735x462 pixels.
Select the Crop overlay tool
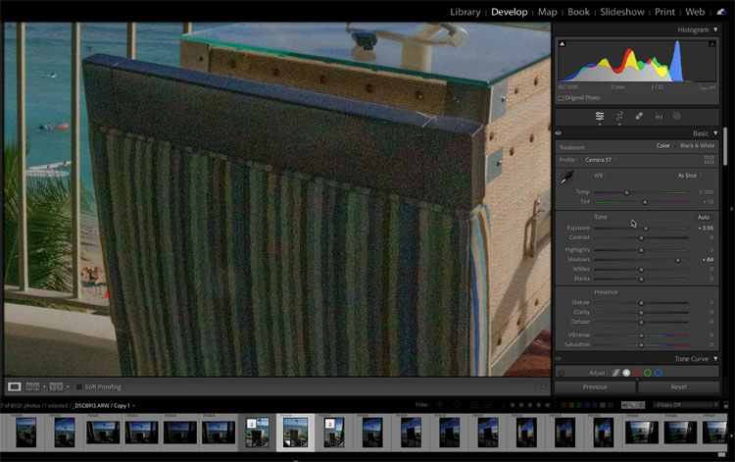pos(619,116)
